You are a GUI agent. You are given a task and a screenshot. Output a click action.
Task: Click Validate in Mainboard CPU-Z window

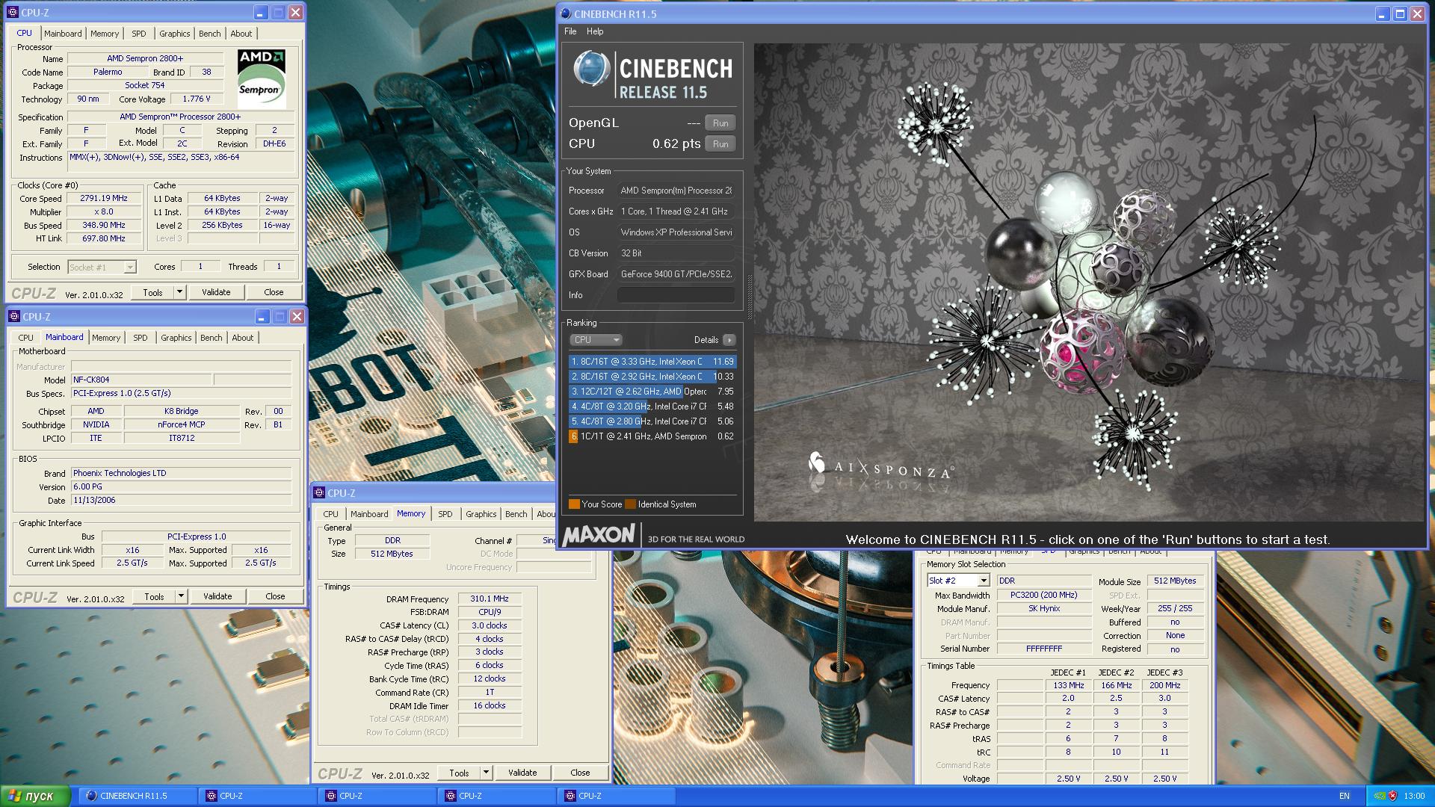[217, 596]
